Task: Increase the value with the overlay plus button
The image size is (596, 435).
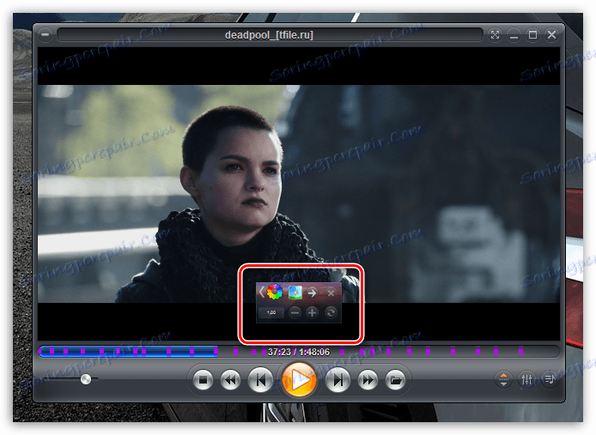Action: tap(312, 312)
